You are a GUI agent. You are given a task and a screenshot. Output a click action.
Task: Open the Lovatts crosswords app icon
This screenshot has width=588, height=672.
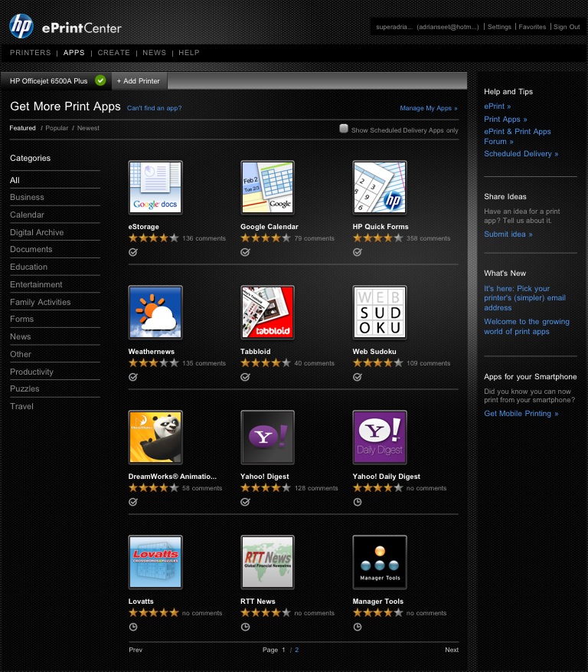(x=155, y=562)
